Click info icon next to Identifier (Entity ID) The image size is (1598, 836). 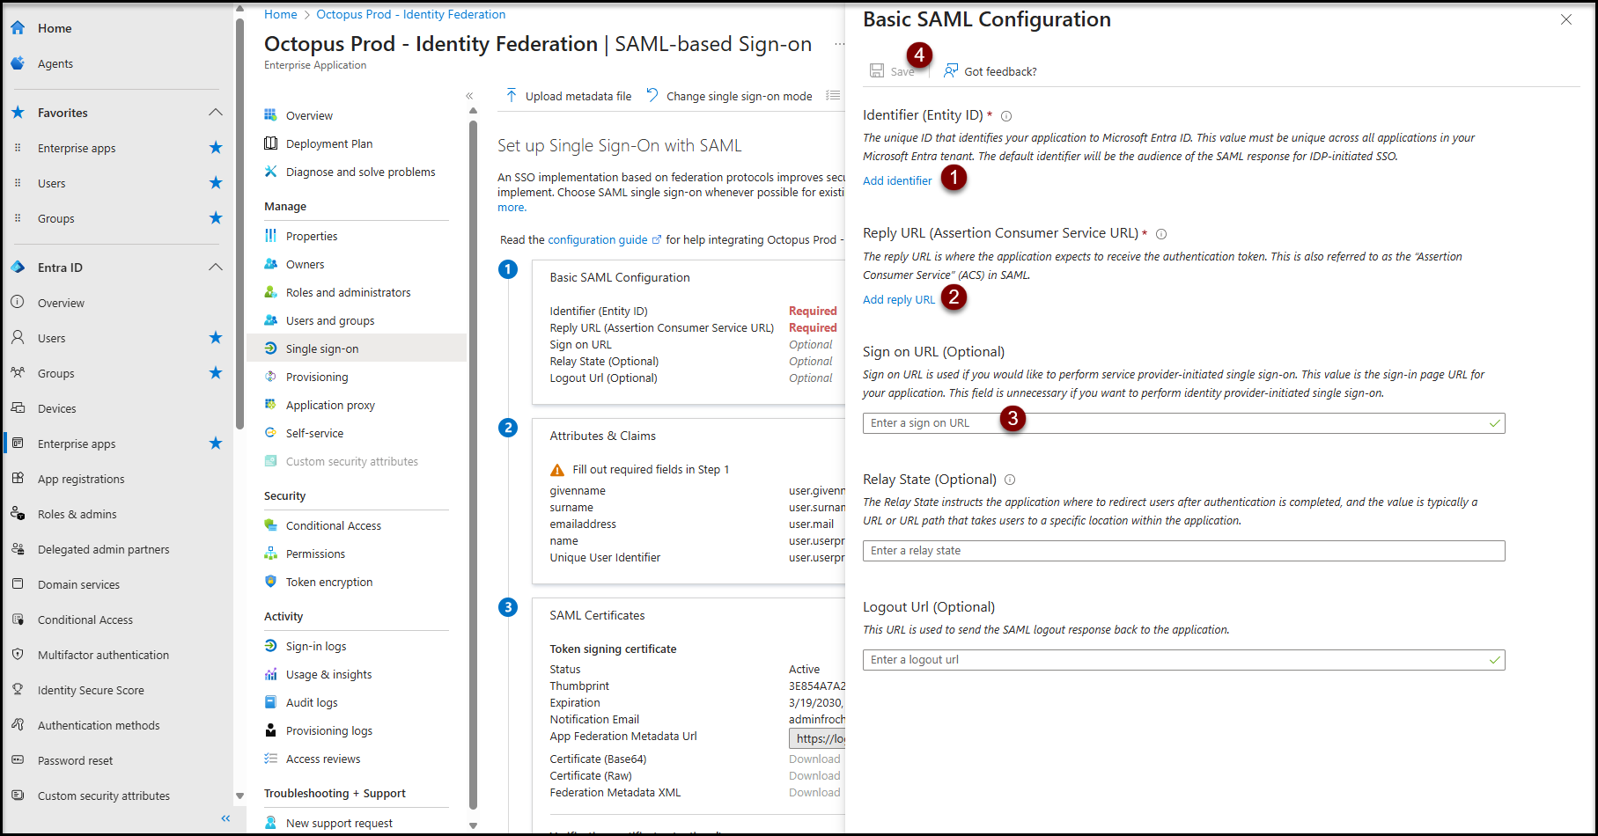(x=1006, y=116)
